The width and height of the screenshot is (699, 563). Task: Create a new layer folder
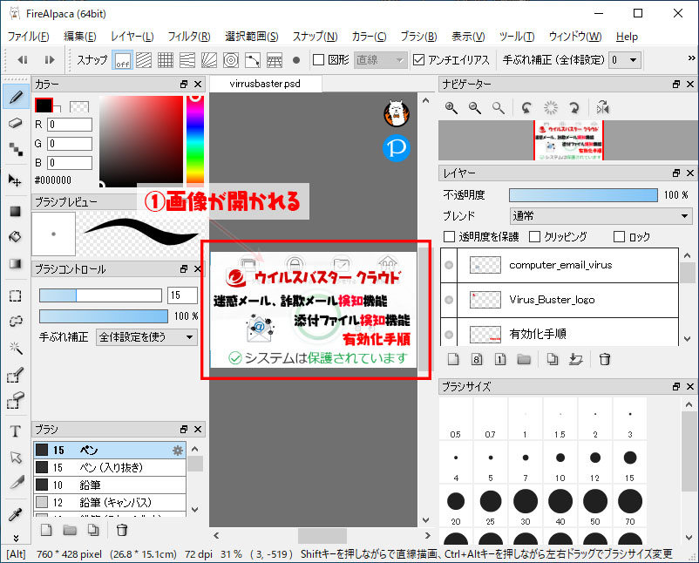[524, 359]
